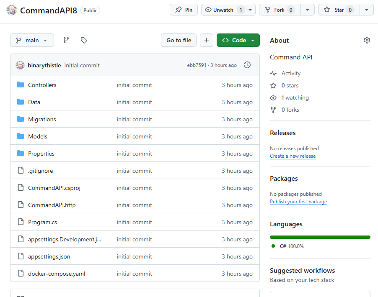Click the CommandAPI.csproj file icon
378x297 pixels.
pyautogui.click(x=21, y=187)
